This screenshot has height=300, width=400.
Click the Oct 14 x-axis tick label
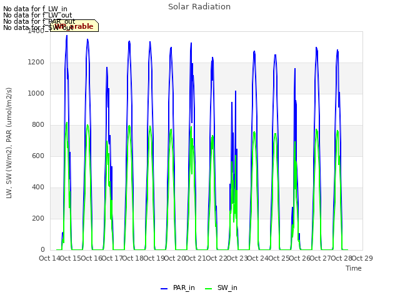(x=49, y=258)
